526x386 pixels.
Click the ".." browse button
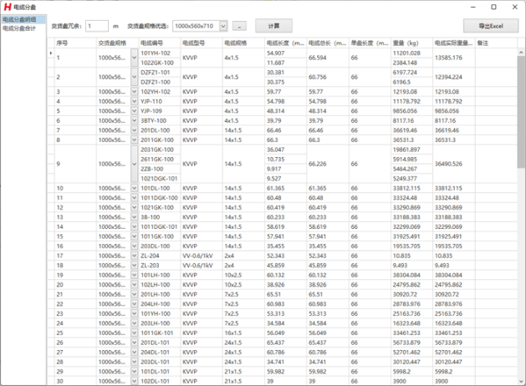point(238,27)
